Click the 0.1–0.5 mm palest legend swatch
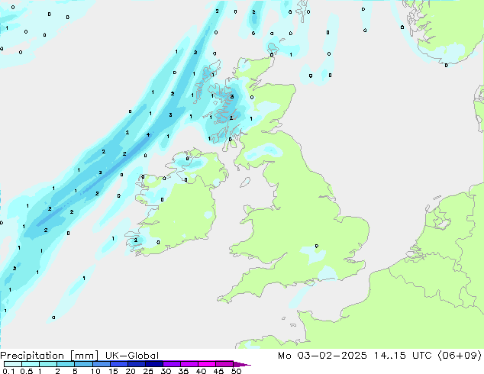The width and height of the screenshot is (484, 374). (x=13, y=364)
